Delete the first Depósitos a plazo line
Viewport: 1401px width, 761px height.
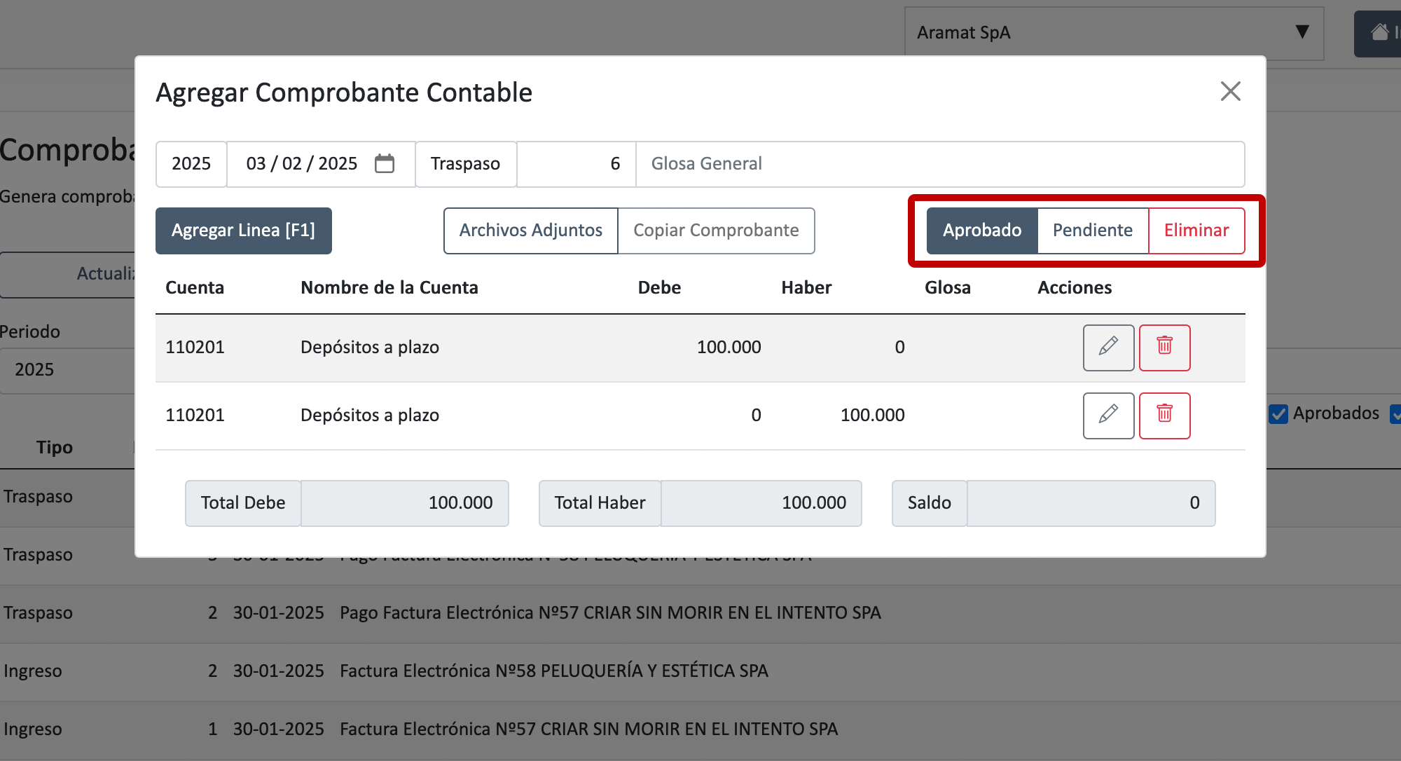[1164, 348]
